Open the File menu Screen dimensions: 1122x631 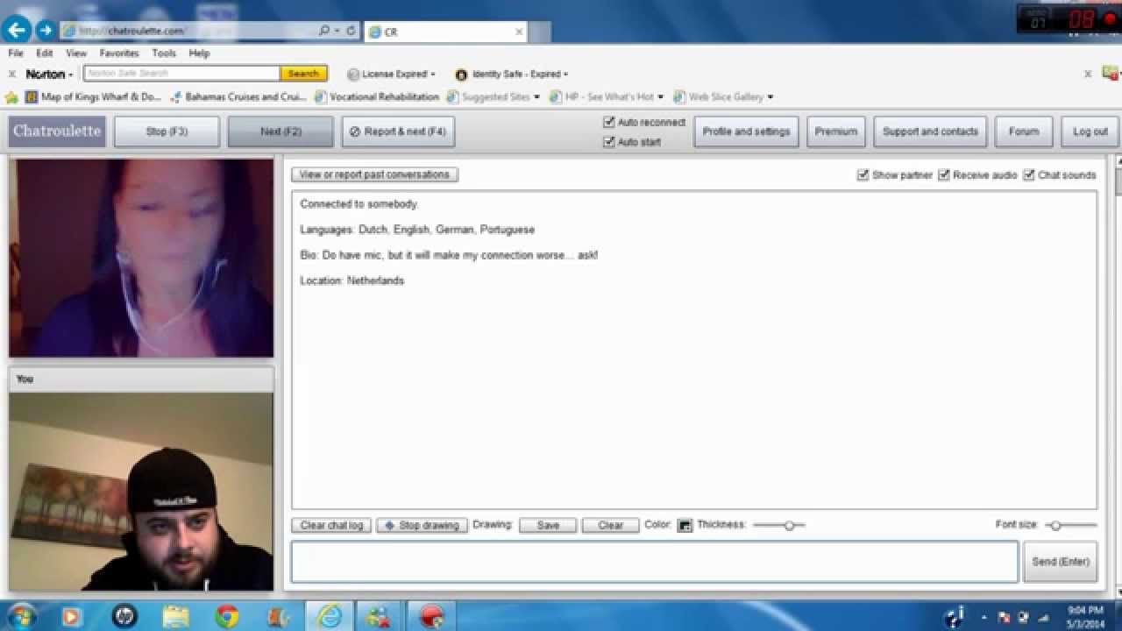tap(16, 53)
